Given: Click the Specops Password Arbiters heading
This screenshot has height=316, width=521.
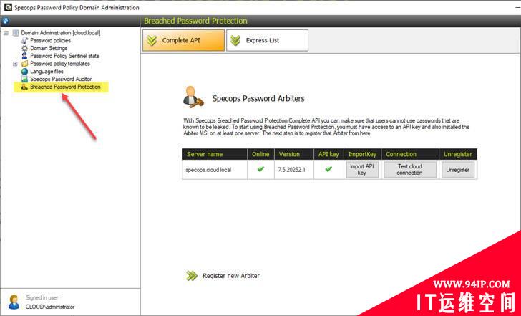Looking at the screenshot, I should click(258, 98).
